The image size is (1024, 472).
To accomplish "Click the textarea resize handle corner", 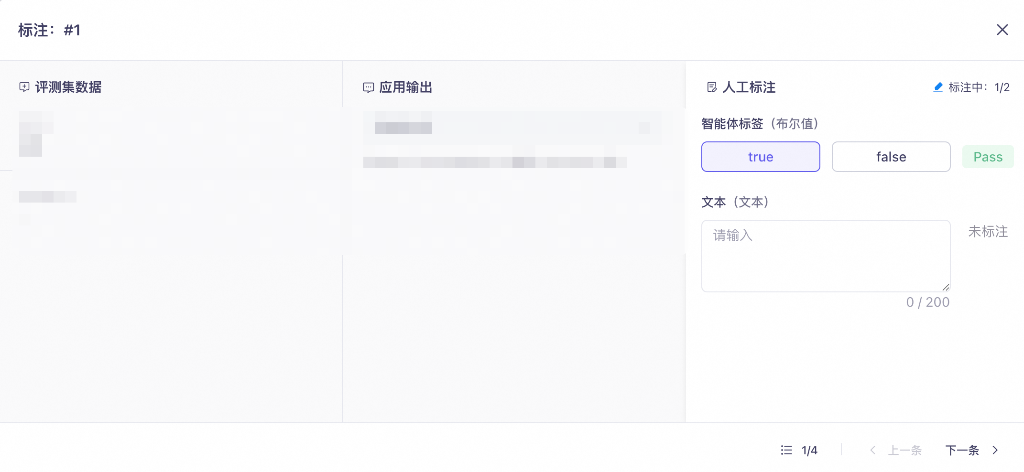I will click(946, 287).
